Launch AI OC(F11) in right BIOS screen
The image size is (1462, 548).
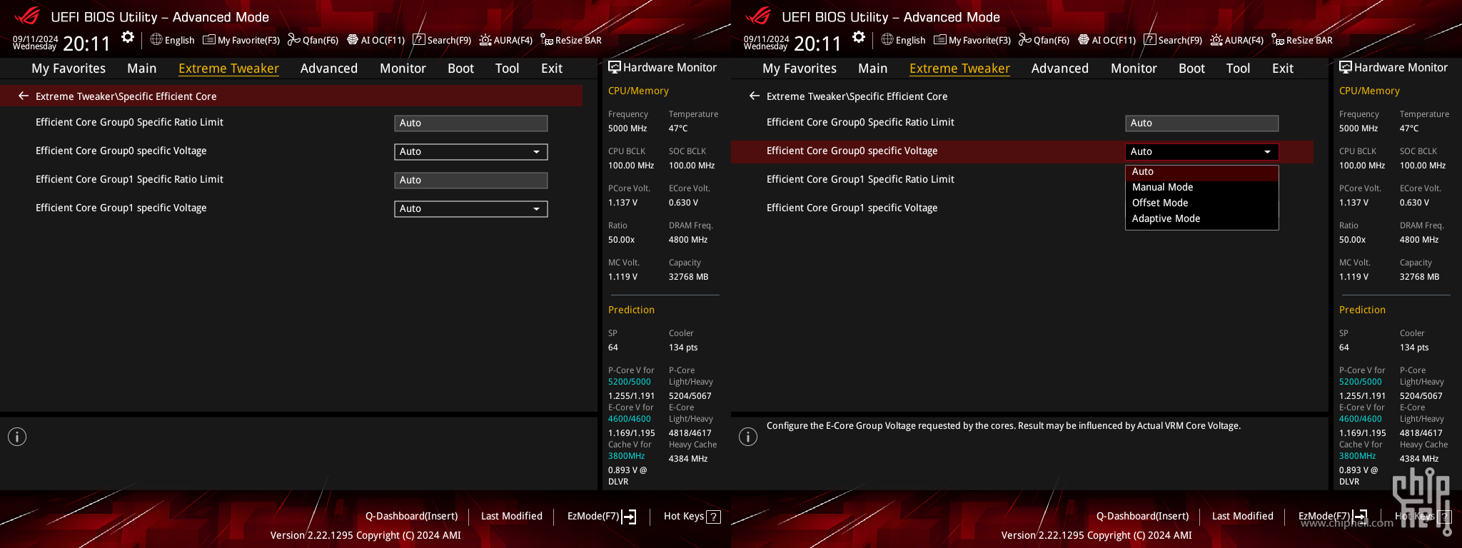(x=1107, y=40)
